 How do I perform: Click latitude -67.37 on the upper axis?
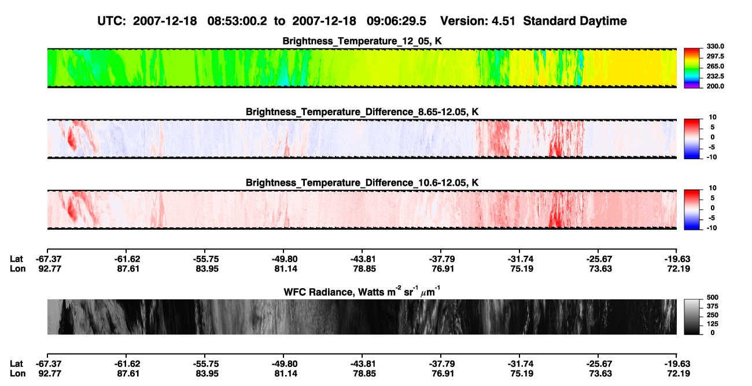coord(48,259)
